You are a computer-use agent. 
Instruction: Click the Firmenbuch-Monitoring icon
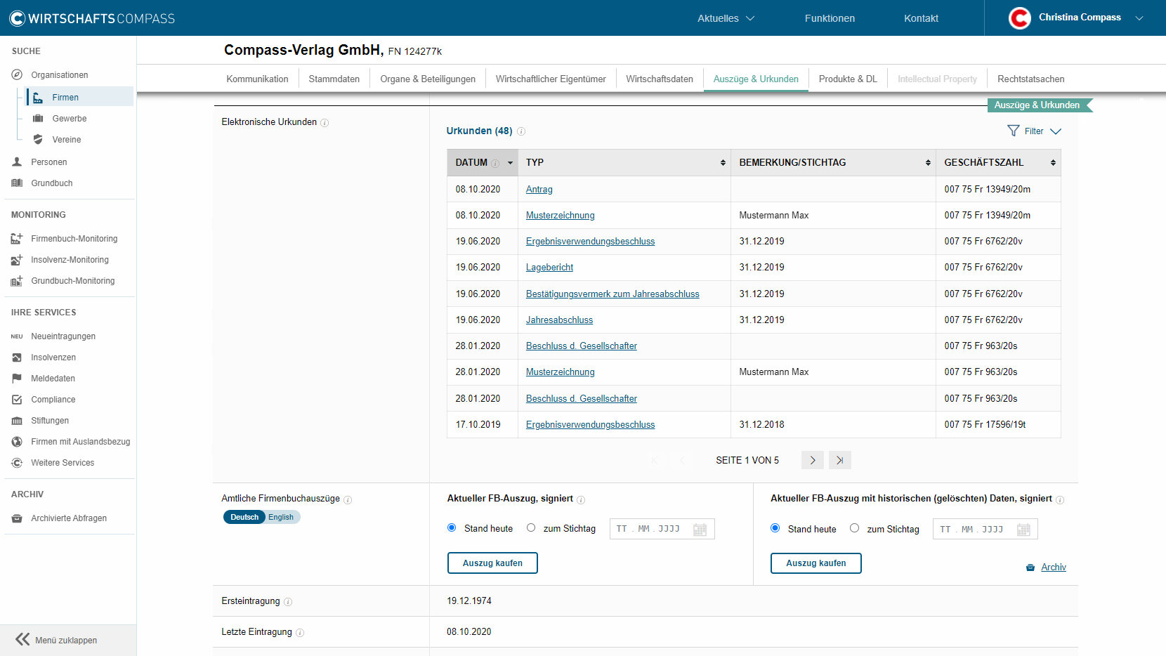coord(17,238)
